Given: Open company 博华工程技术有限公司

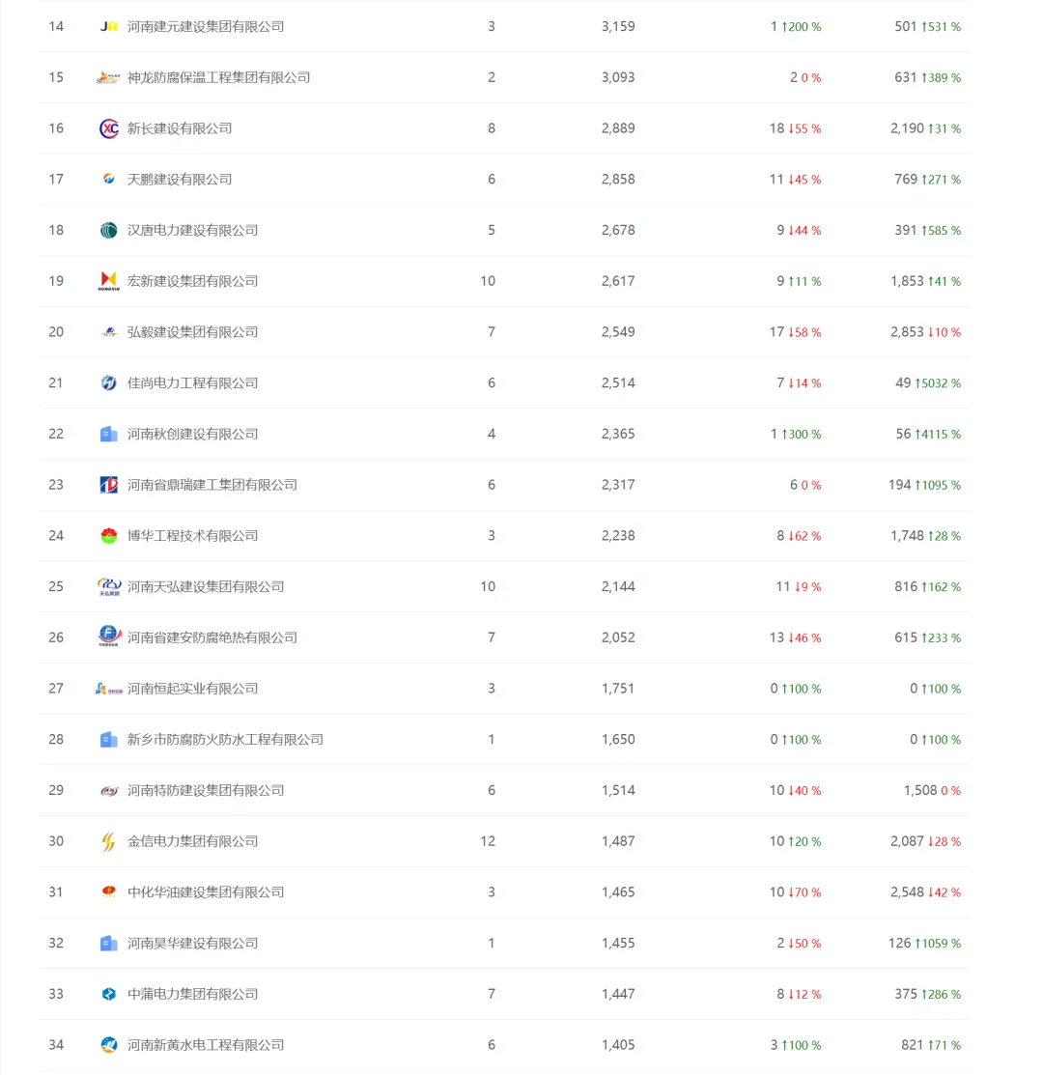Looking at the screenshot, I should (x=192, y=535).
